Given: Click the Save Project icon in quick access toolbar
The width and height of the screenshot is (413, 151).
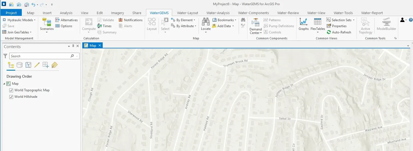Looking at the screenshot, I should coord(26,4).
